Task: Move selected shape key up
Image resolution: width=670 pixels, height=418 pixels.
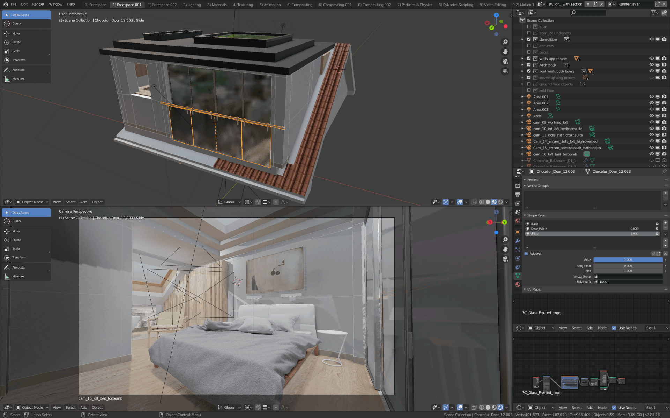Action: pos(665,241)
